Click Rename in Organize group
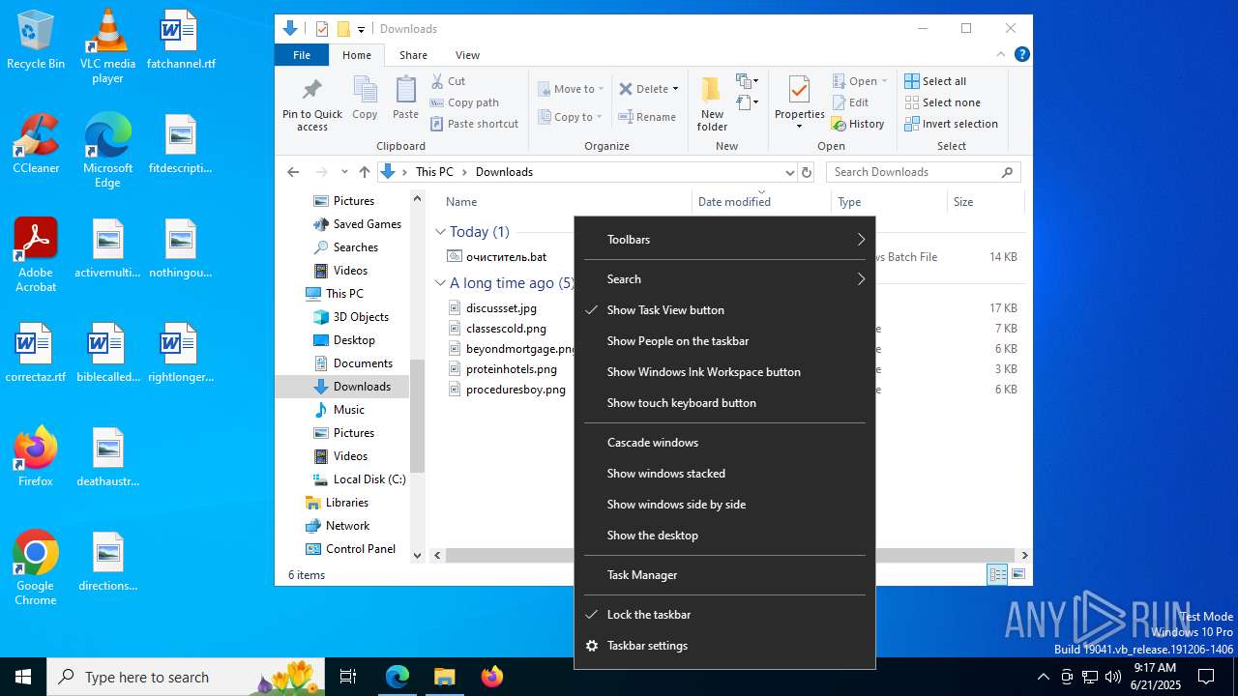The width and height of the screenshot is (1238, 696). tap(647, 117)
